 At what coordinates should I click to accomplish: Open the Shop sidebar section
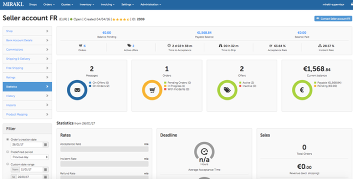pyautogui.click(x=27, y=31)
